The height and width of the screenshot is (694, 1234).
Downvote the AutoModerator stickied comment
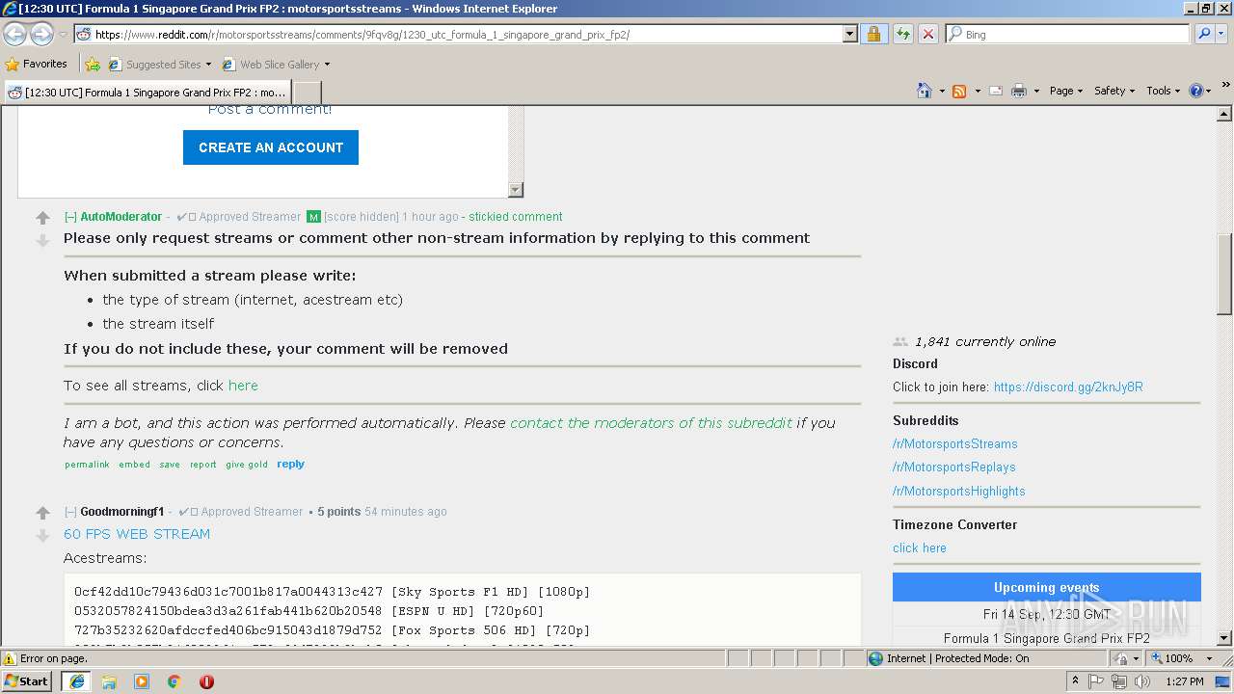[x=42, y=240]
